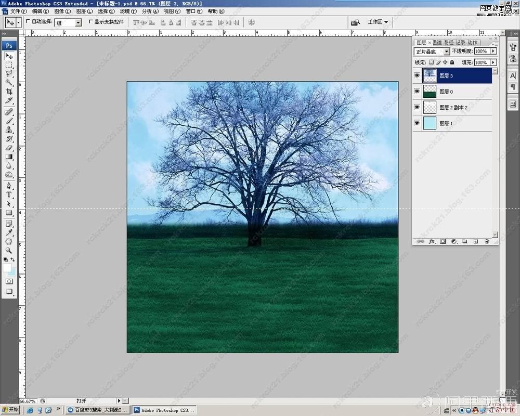
Task: Select the Move tool in the toolbox
Action: [9, 56]
